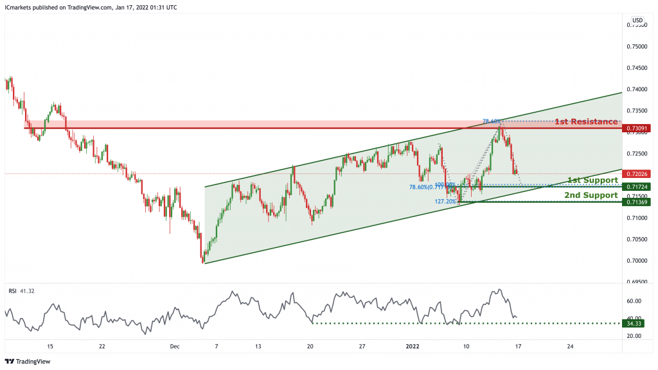This screenshot has width=658, height=370.
Task: Select the red resistance zone rectangle
Action: (323, 124)
